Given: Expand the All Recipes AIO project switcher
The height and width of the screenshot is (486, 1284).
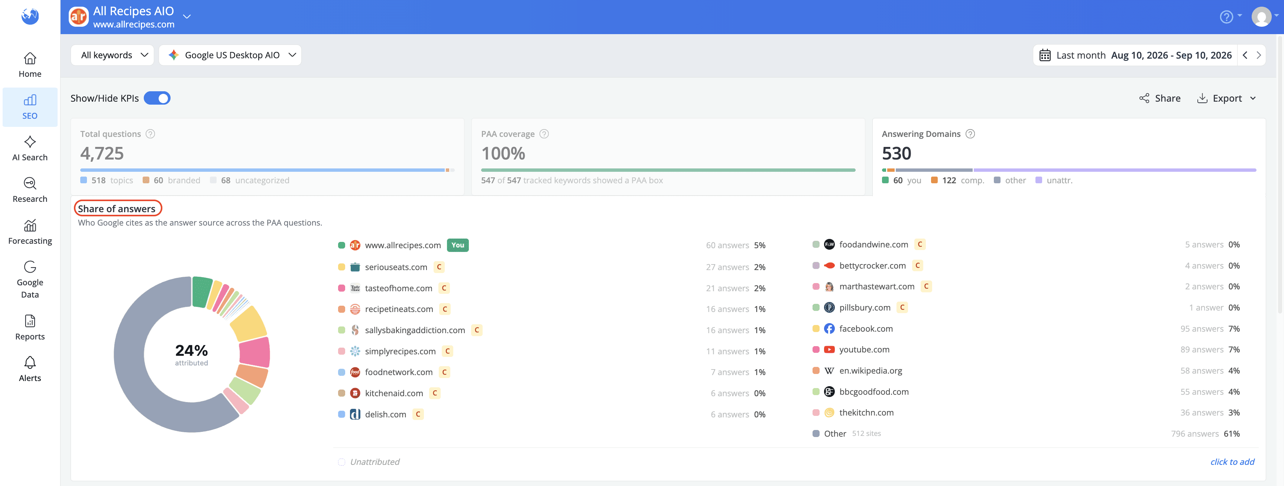Looking at the screenshot, I should point(187,16).
